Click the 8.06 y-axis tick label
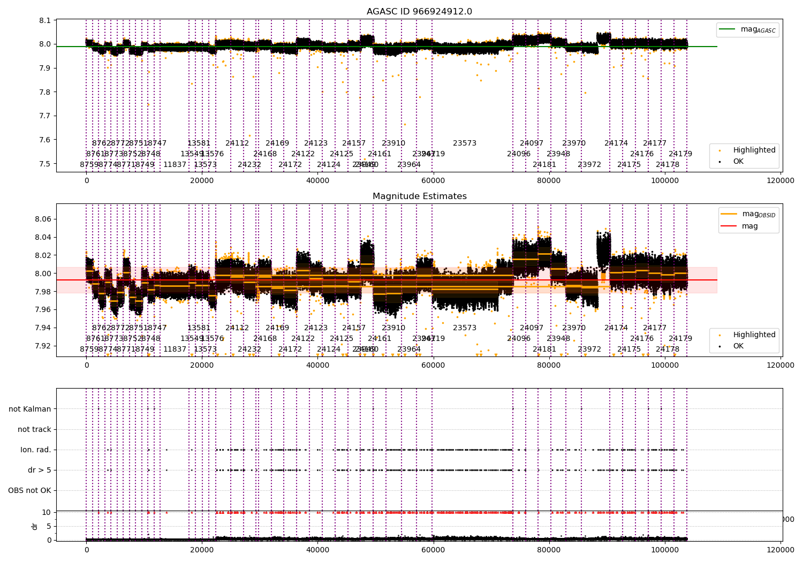Screen dimensions: 803x562 [43, 219]
